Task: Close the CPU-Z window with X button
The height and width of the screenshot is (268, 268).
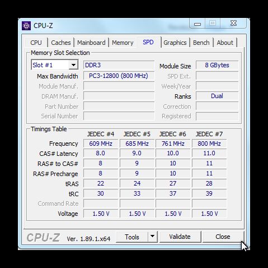Action: [x=233, y=24]
